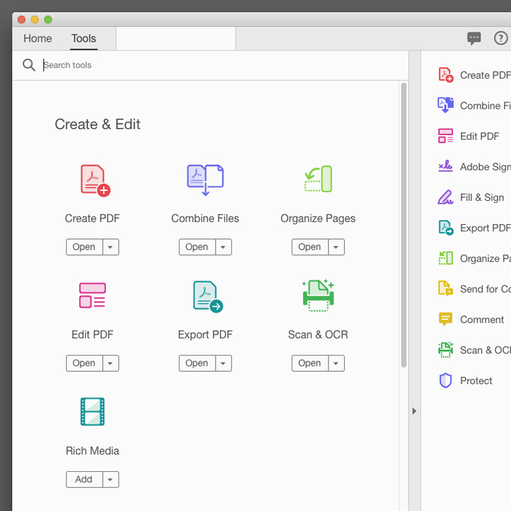Select Combine Files icon in right sidebar

(446, 105)
